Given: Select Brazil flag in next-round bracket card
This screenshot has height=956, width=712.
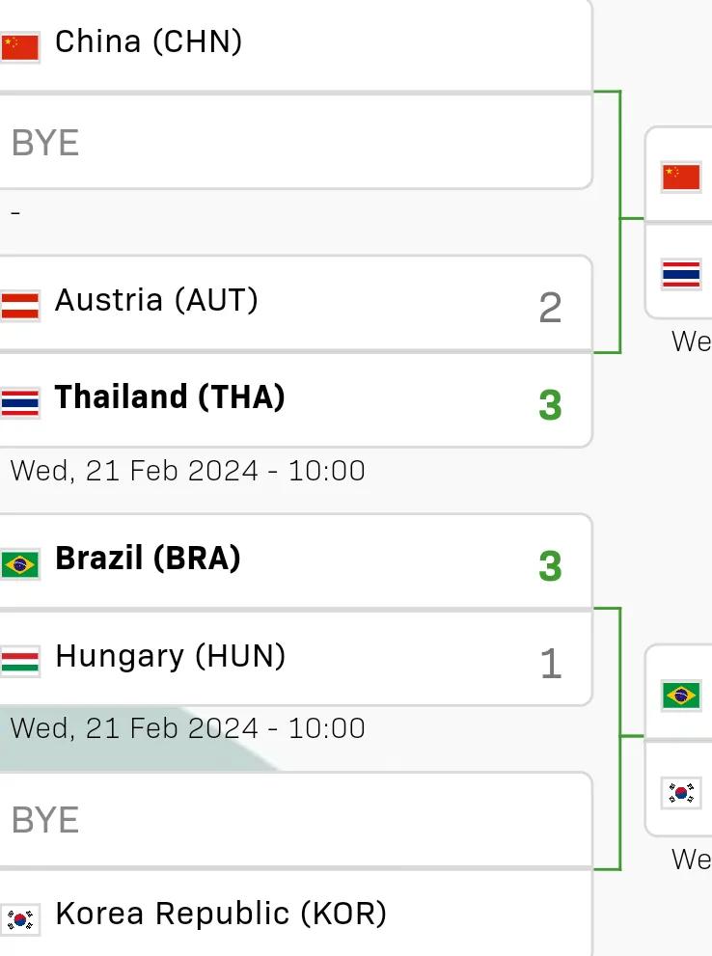Looking at the screenshot, I should [x=681, y=695].
